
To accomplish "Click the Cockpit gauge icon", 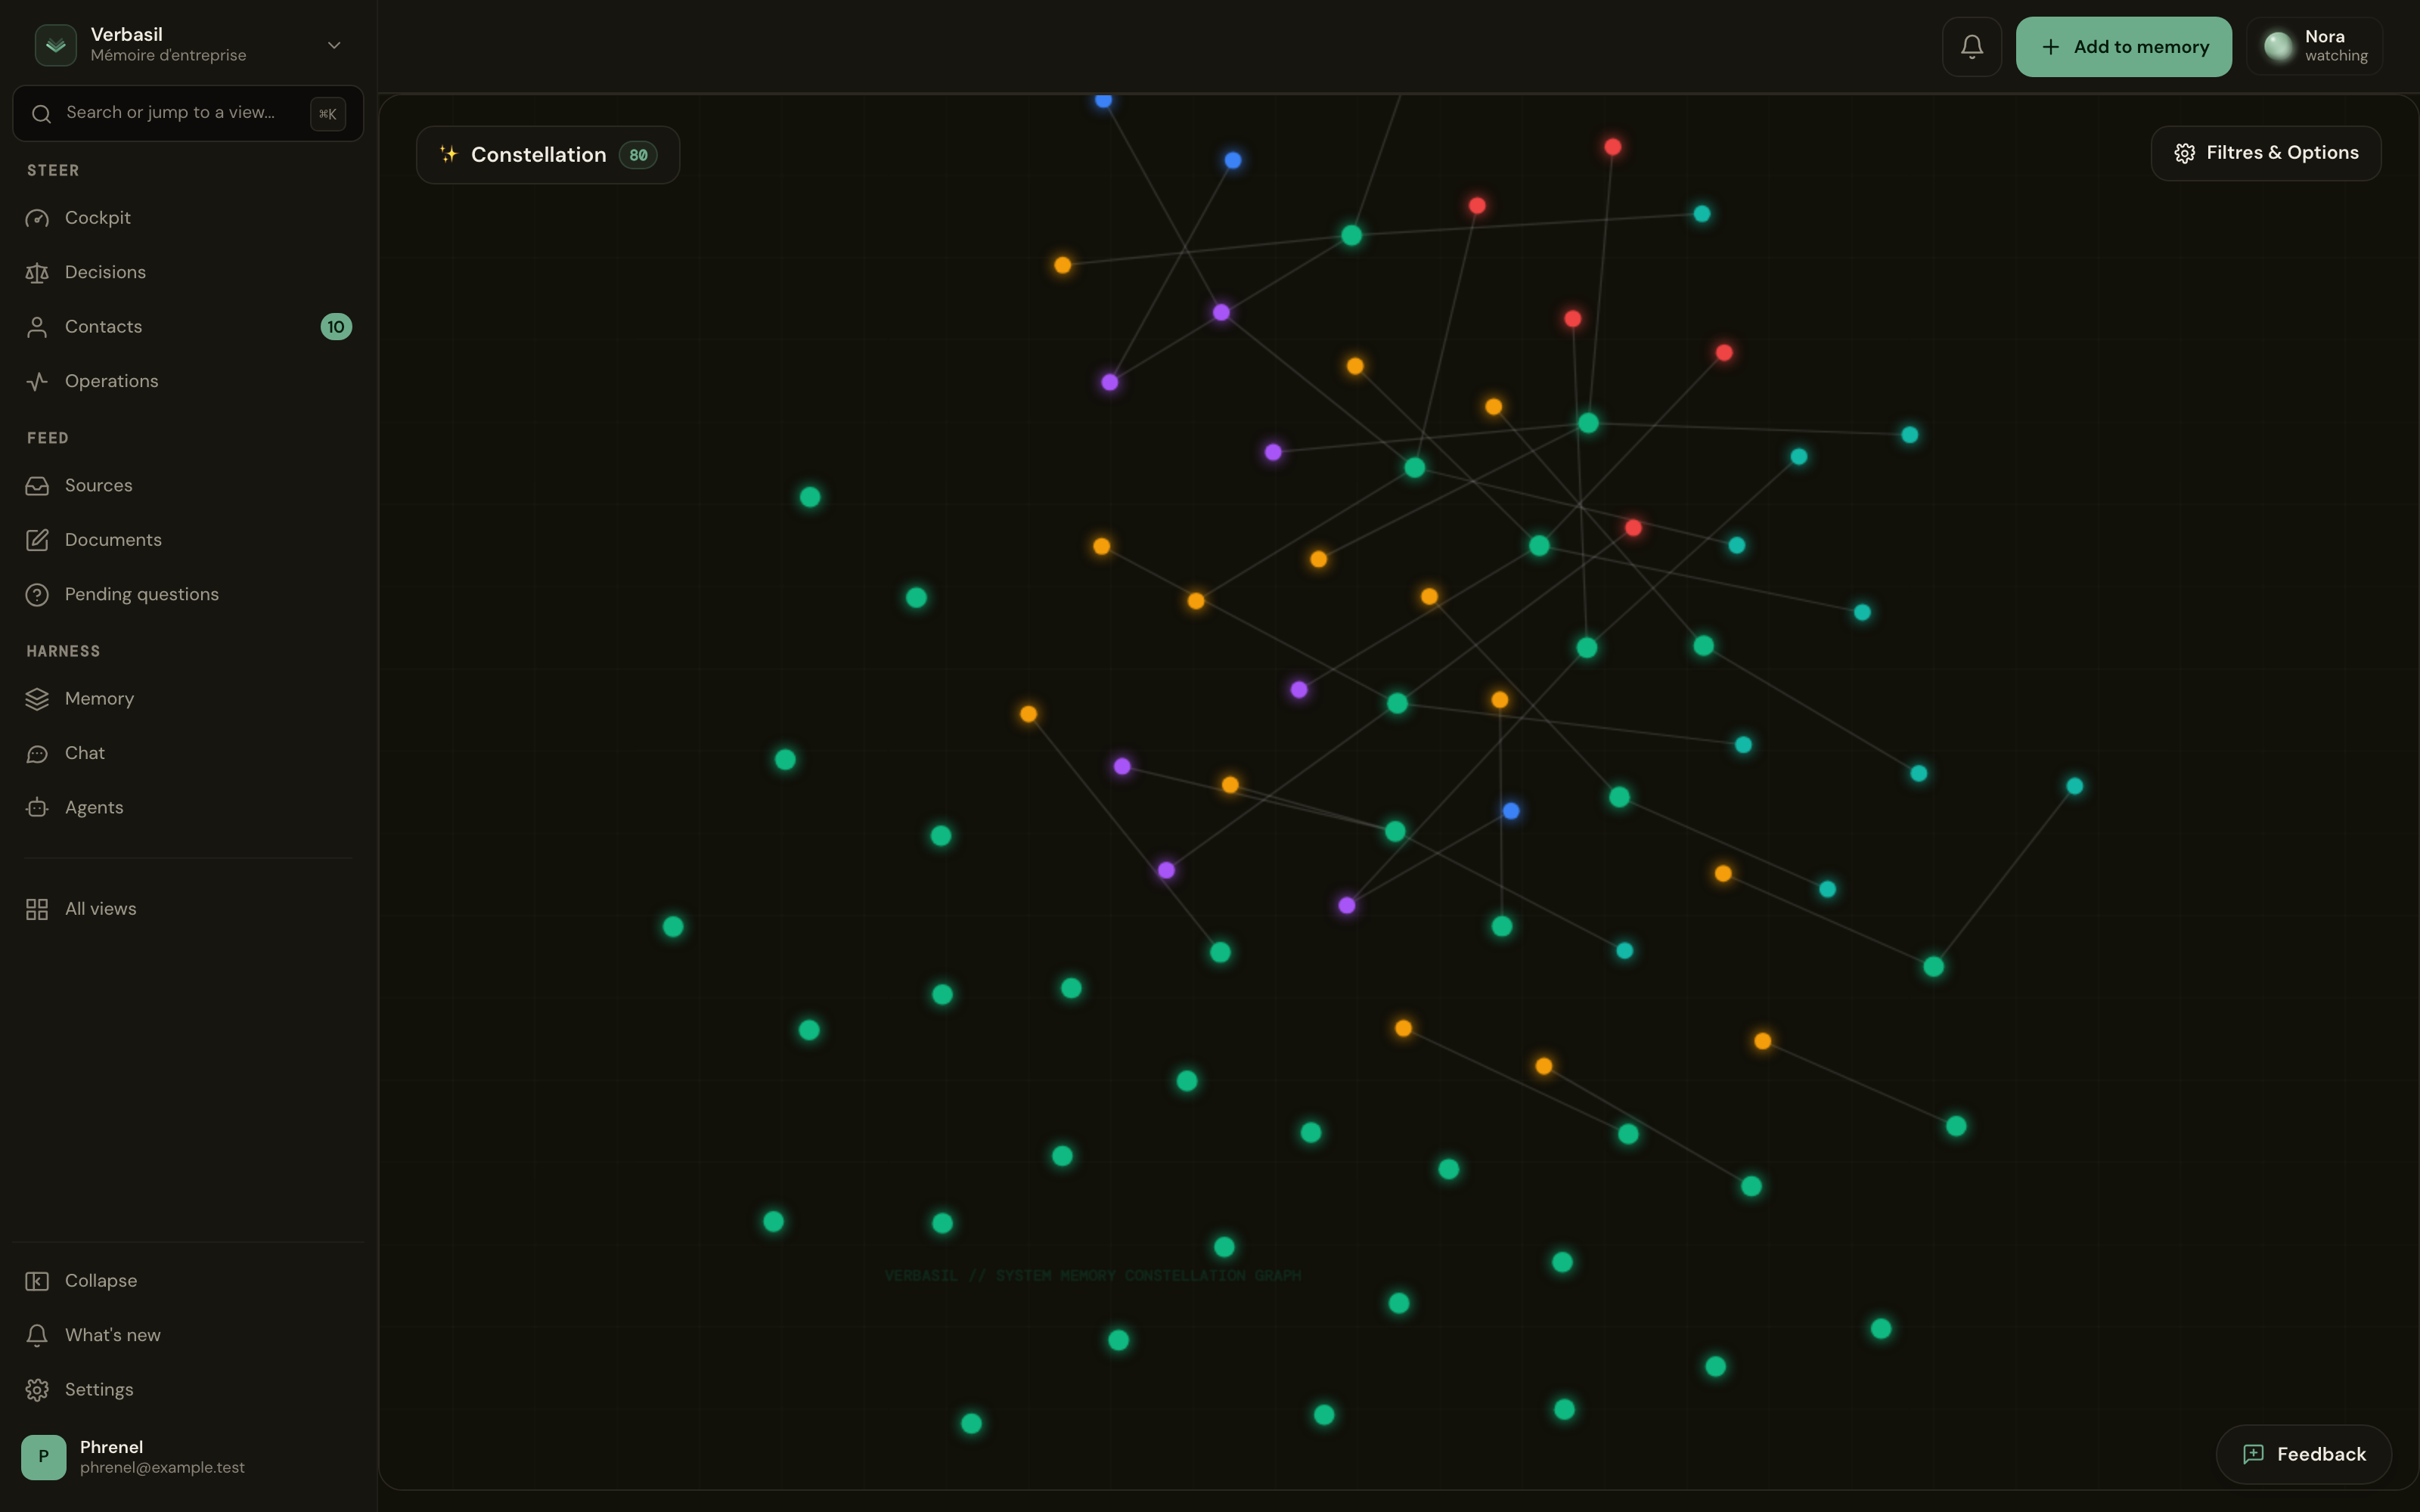I will pos(37,218).
